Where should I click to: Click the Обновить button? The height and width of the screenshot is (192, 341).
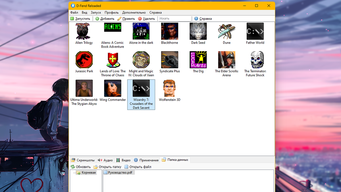[x=81, y=167]
